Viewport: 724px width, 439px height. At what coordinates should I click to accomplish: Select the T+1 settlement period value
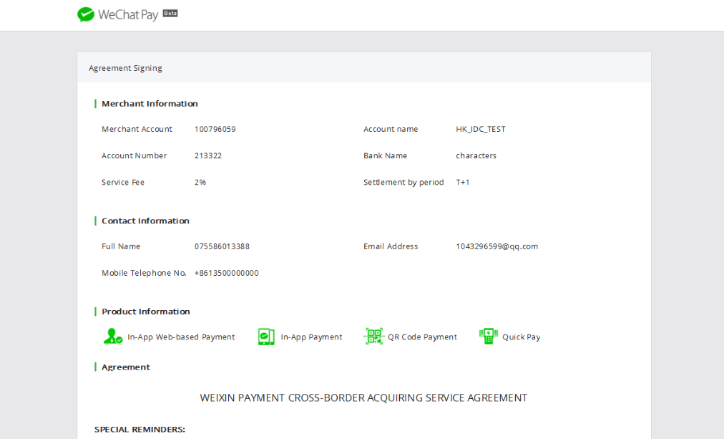tap(463, 182)
